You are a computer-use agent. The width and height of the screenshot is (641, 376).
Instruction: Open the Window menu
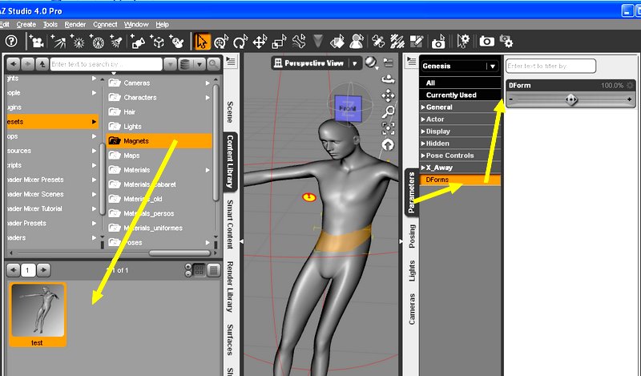(x=136, y=25)
